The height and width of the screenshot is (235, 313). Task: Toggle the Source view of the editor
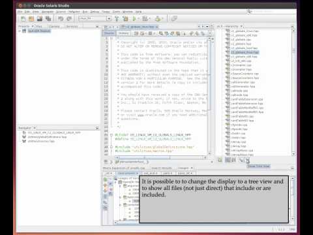click(x=109, y=33)
